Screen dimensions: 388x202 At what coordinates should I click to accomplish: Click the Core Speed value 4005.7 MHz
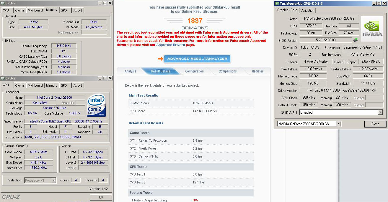coord(38,152)
